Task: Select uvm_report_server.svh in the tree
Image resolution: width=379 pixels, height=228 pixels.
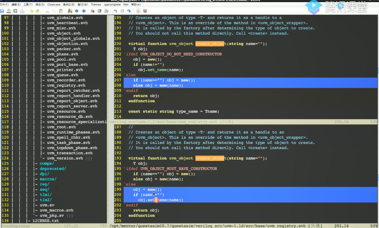Action: point(72,106)
